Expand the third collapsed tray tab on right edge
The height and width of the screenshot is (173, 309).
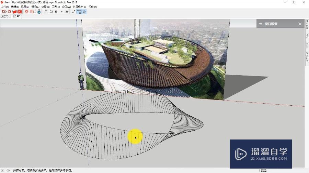(307, 45)
